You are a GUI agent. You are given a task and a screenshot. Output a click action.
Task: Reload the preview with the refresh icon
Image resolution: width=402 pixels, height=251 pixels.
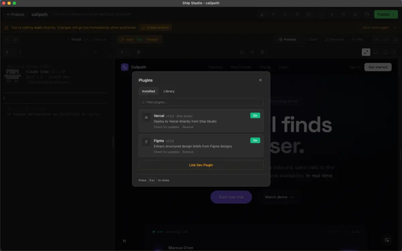click(x=139, y=52)
